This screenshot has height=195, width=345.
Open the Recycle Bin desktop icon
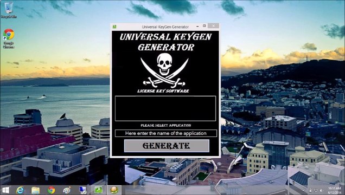click(x=9, y=10)
